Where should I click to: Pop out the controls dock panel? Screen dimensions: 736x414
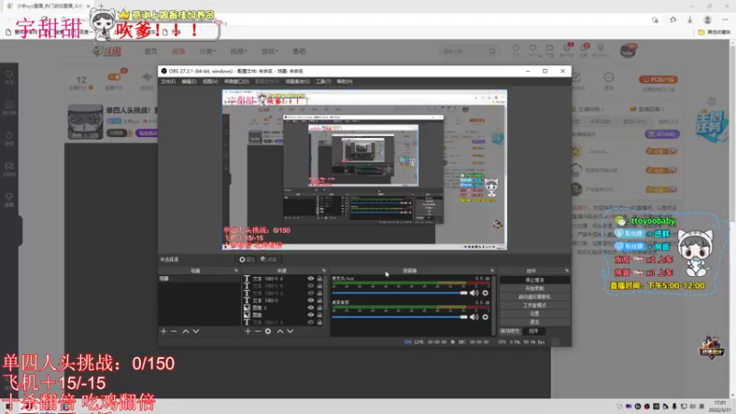click(x=567, y=270)
